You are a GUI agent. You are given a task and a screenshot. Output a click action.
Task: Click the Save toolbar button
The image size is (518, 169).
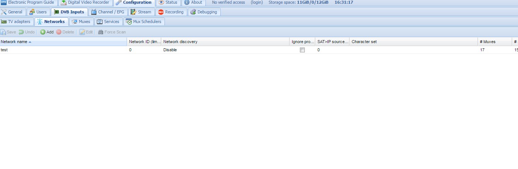pos(8,32)
